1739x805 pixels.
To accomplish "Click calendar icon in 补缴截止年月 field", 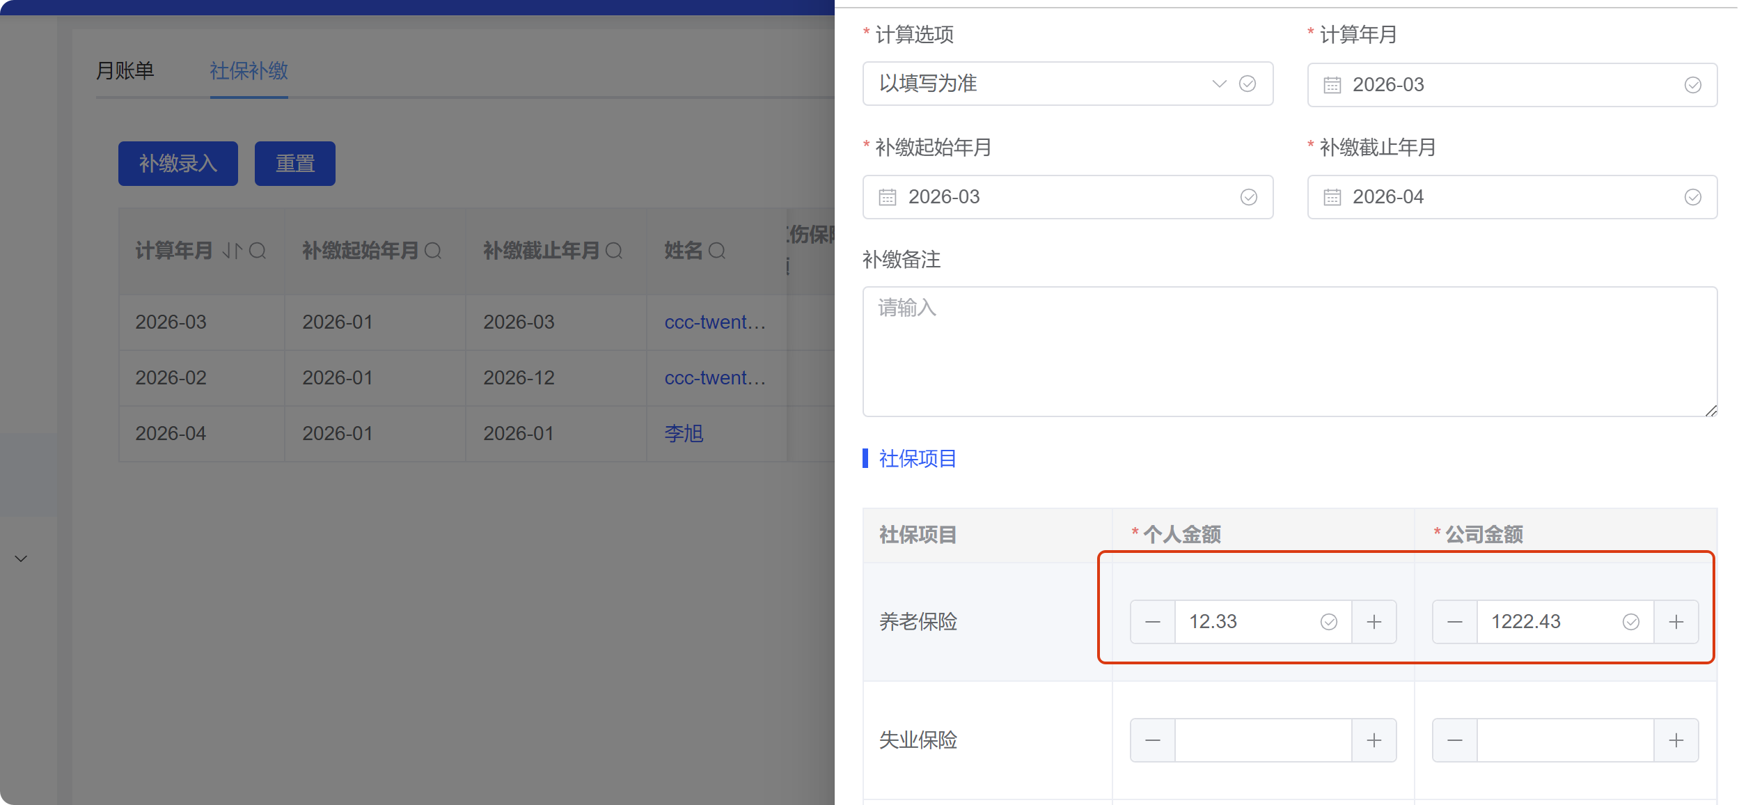I will pyautogui.click(x=1332, y=197).
